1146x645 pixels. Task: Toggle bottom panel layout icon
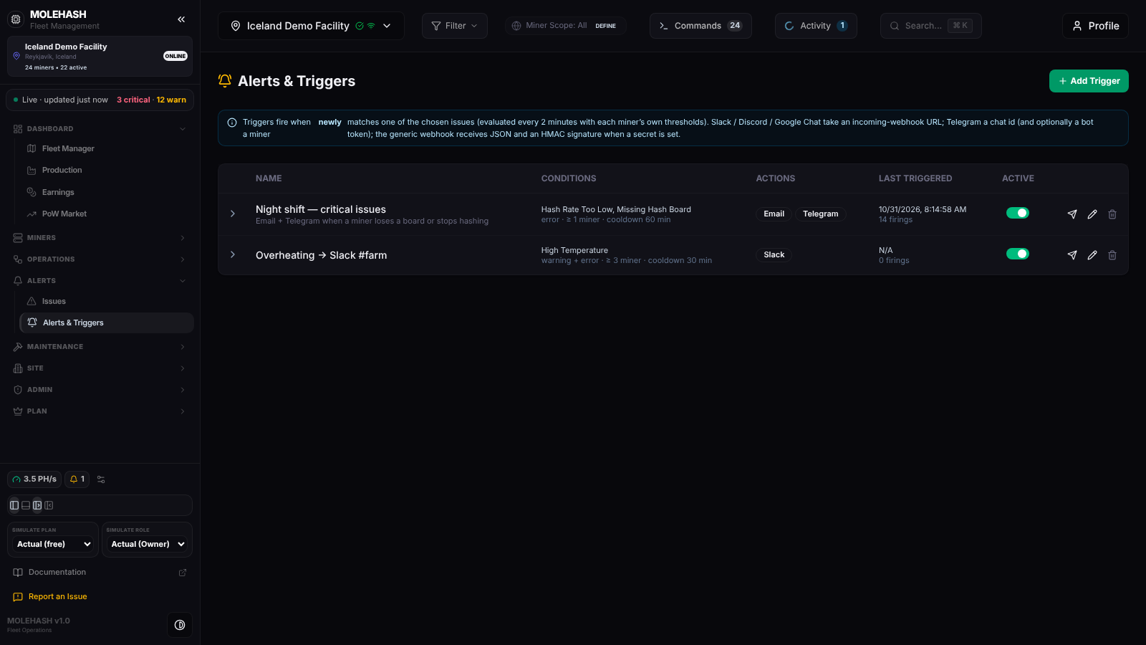26,505
